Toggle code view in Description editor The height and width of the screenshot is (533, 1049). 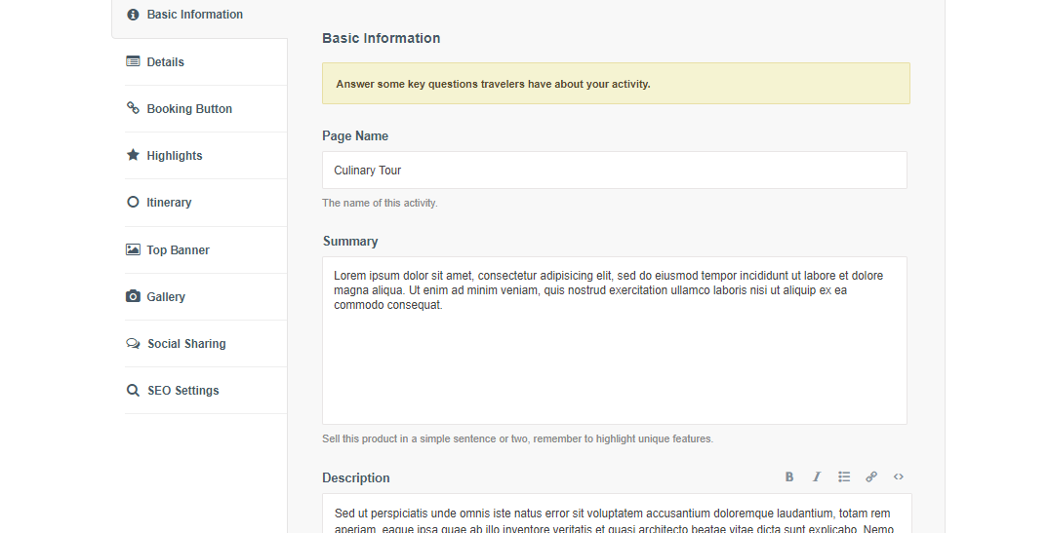(899, 477)
